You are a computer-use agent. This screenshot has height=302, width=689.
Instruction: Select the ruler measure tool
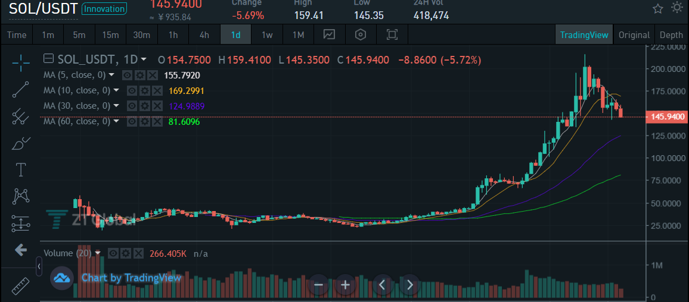(x=20, y=286)
